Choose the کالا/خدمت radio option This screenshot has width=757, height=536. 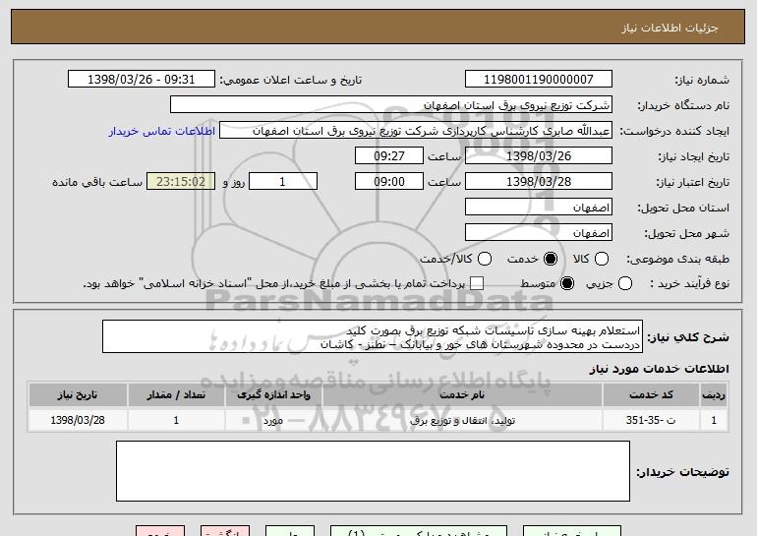tap(485, 259)
